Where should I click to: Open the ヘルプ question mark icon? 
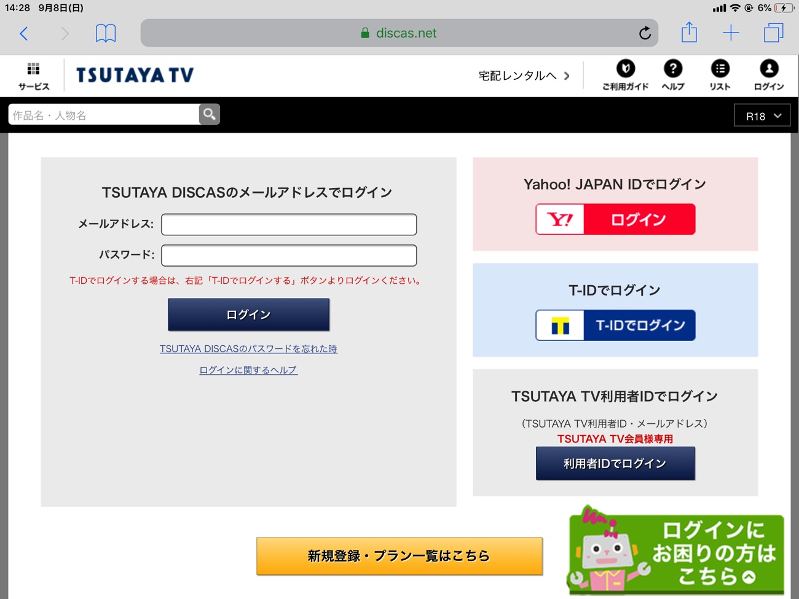(x=673, y=76)
